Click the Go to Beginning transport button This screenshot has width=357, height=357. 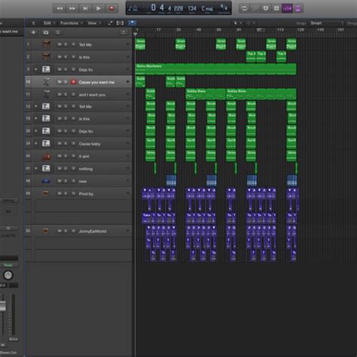(x=85, y=8)
